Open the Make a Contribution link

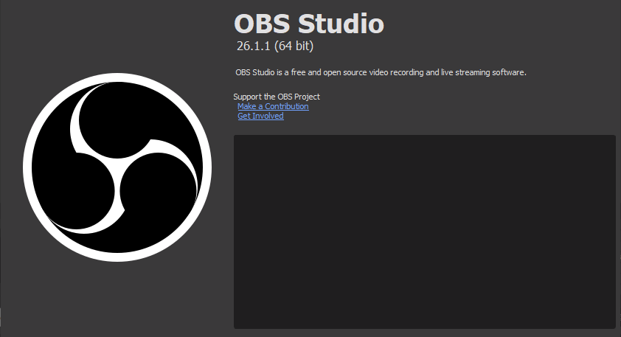[x=273, y=106]
